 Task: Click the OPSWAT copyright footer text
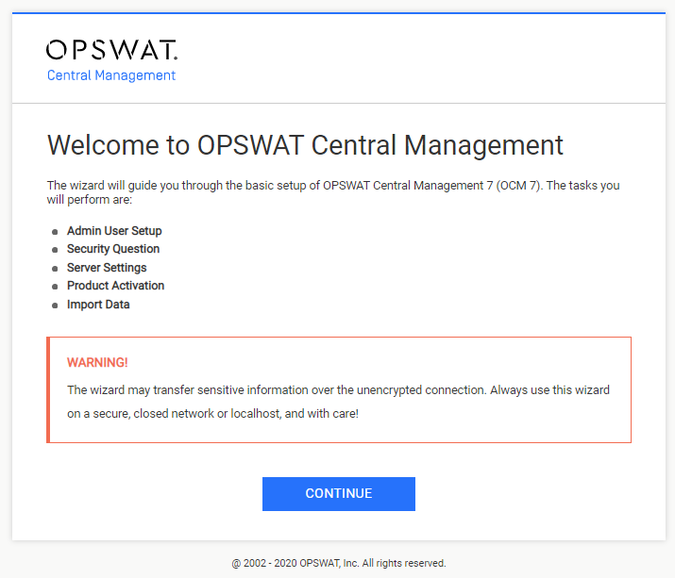[x=339, y=563]
